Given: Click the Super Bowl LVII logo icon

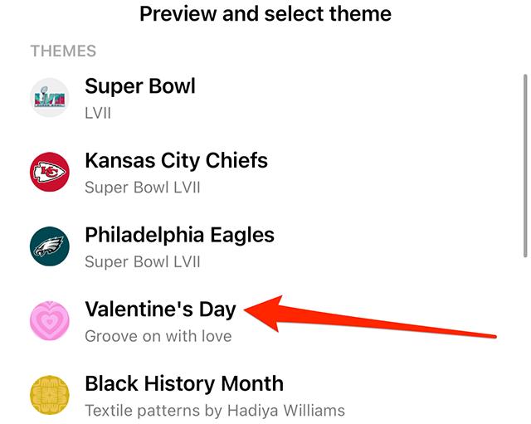Looking at the screenshot, I should (50, 98).
